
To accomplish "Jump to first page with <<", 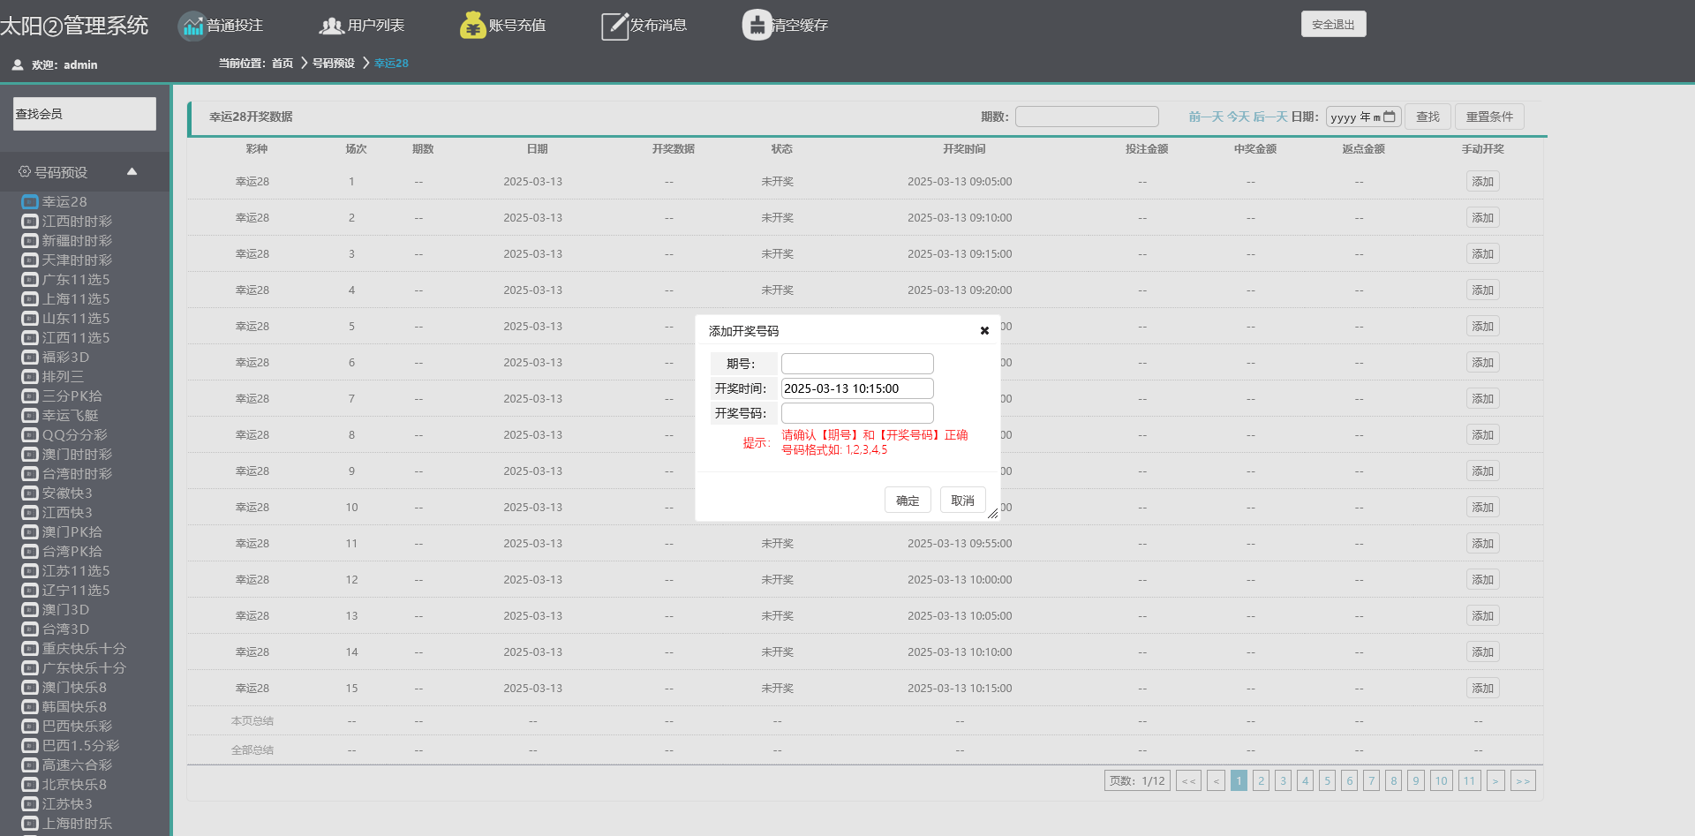I will (x=1188, y=780).
